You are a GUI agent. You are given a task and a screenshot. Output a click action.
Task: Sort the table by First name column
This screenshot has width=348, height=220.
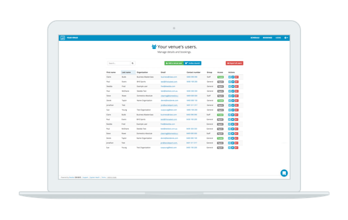point(111,73)
